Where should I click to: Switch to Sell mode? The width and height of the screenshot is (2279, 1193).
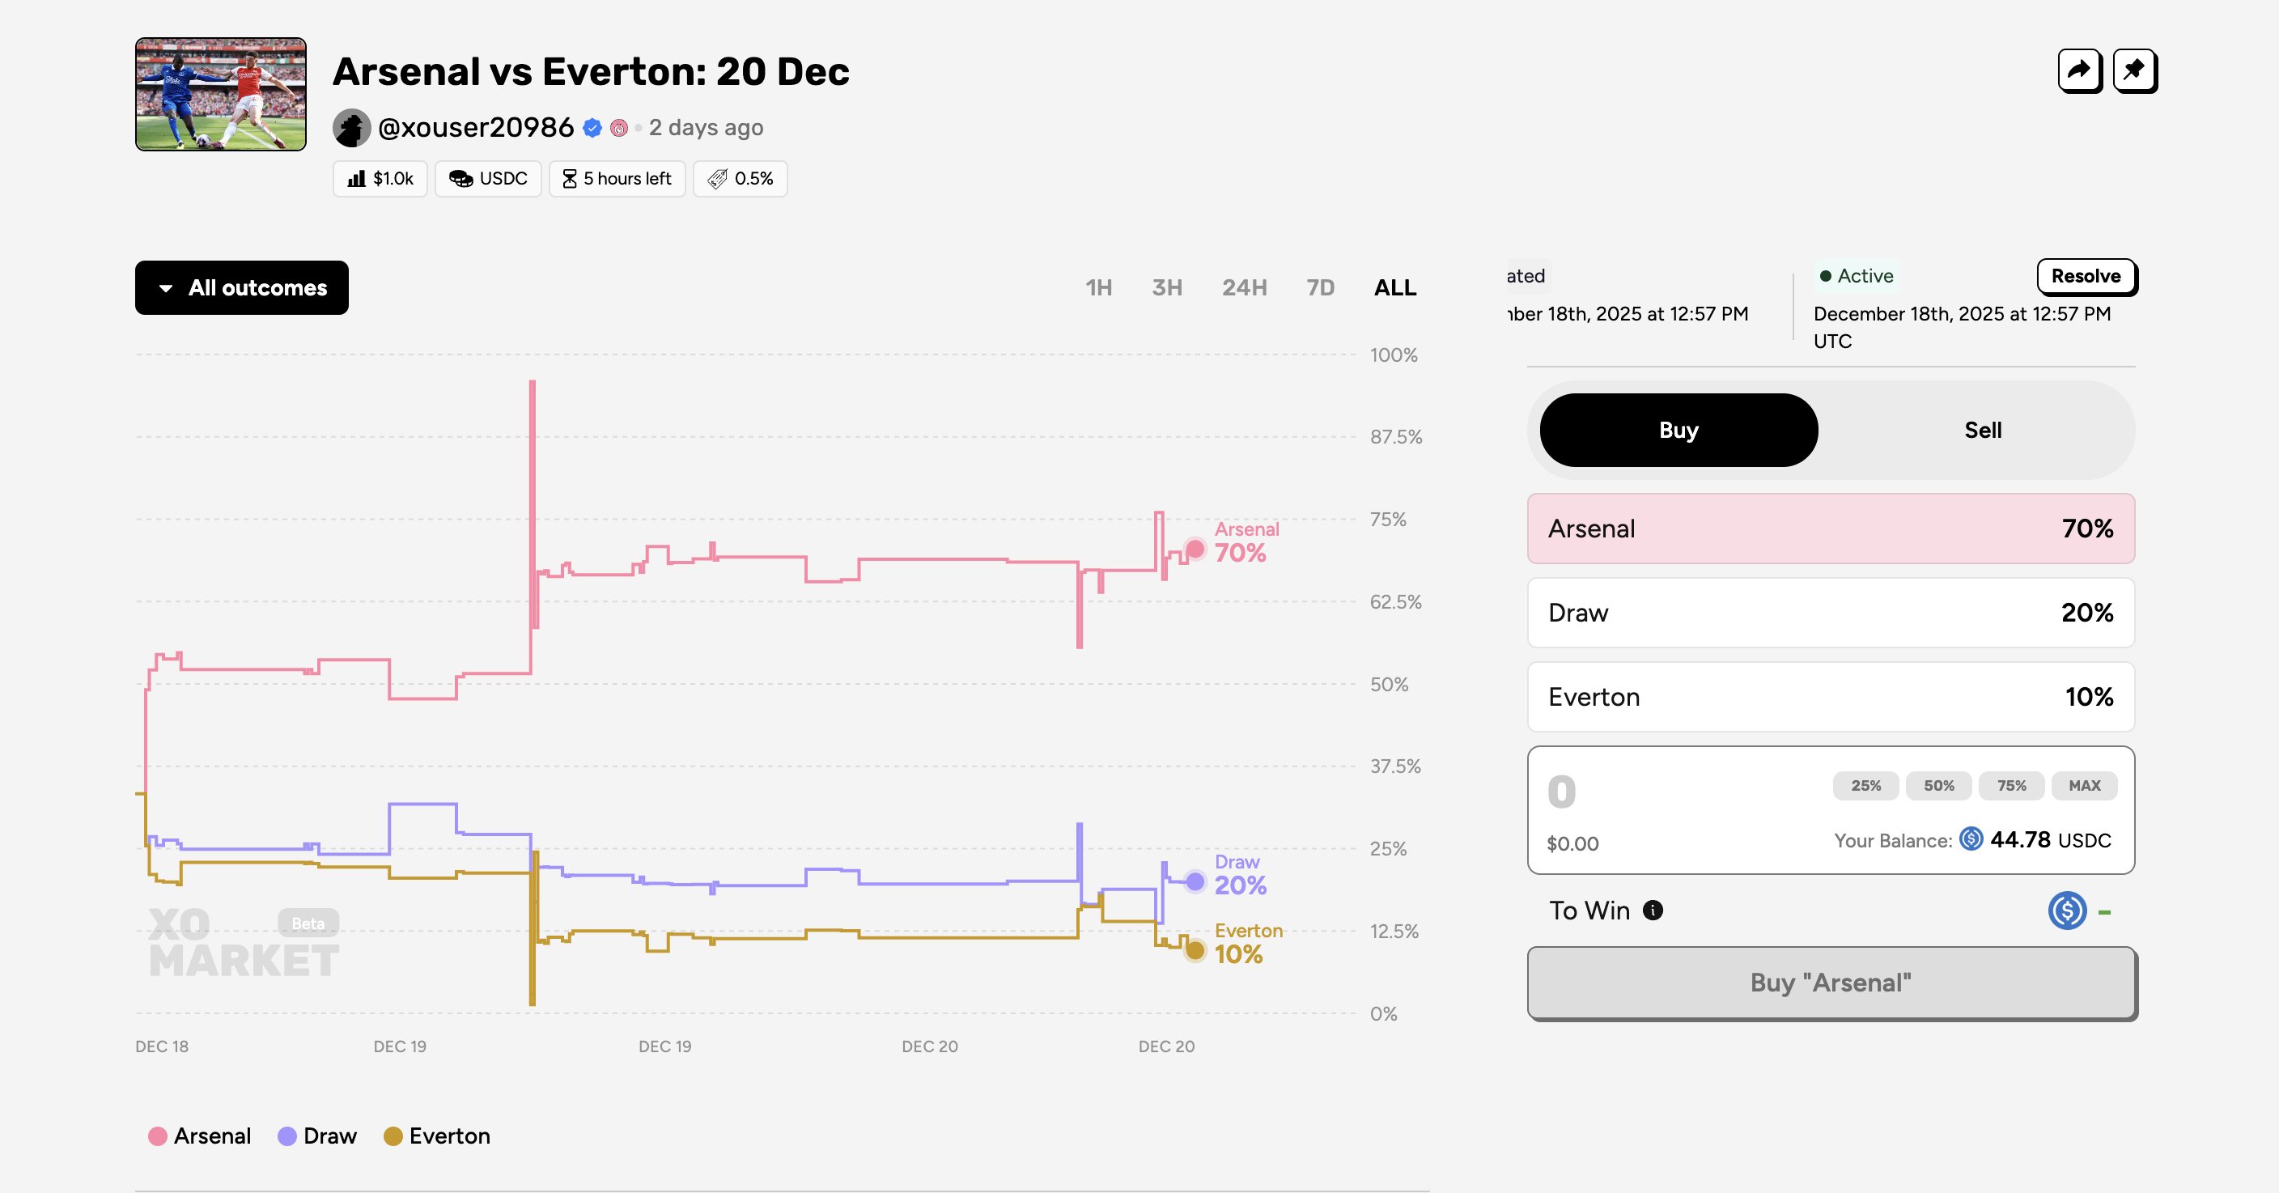pos(1983,430)
